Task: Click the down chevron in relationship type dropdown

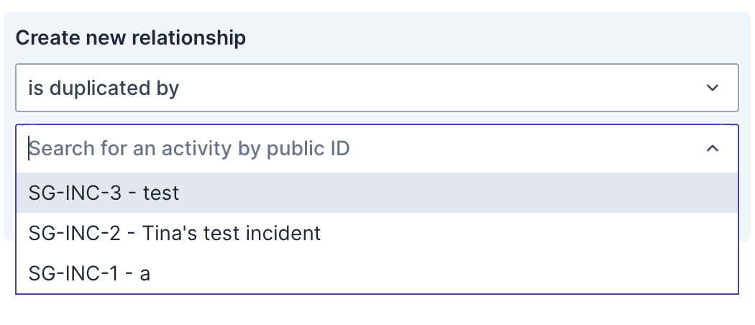Action: click(712, 88)
